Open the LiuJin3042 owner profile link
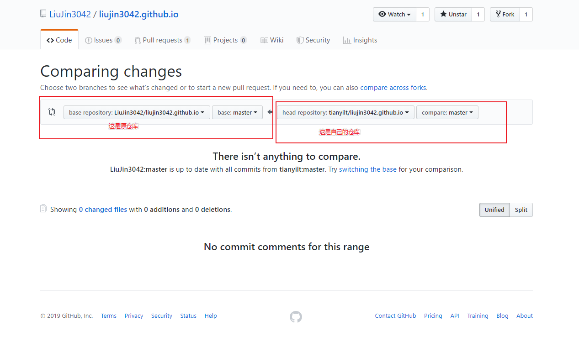This screenshot has width=579, height=363. coord(70,14)
